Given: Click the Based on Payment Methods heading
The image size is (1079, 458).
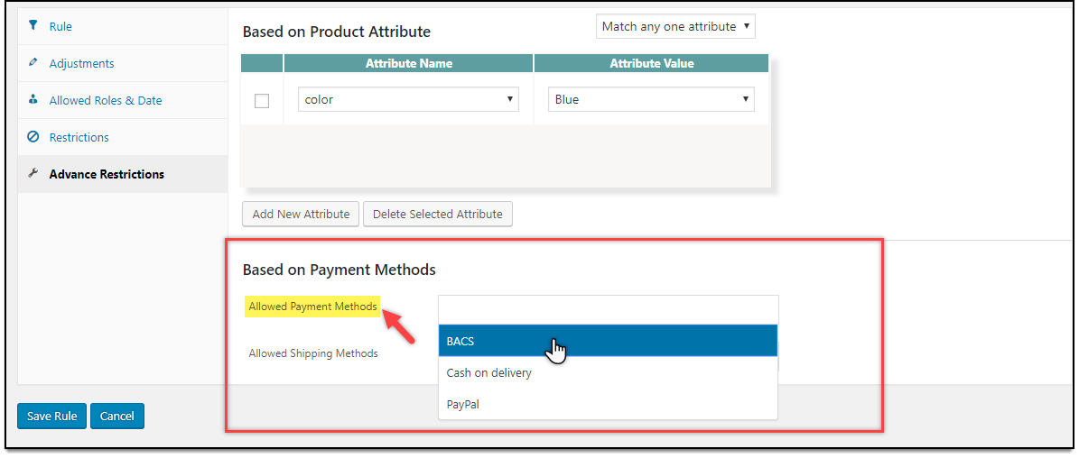Looking at the screenshot, I should [340, 270].
